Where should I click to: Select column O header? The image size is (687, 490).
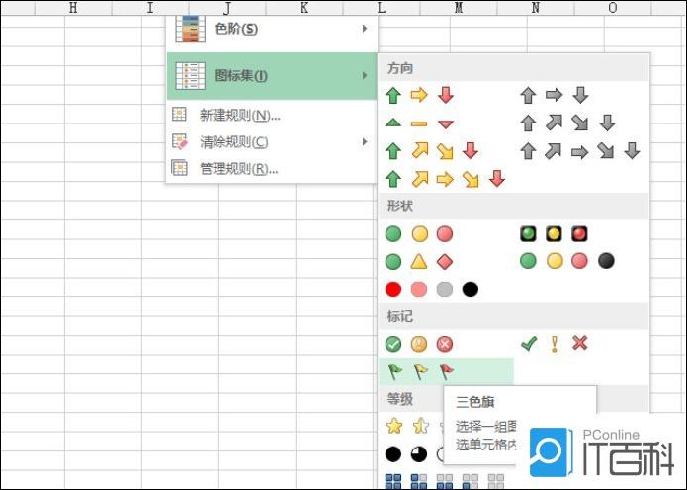[613, 8]
